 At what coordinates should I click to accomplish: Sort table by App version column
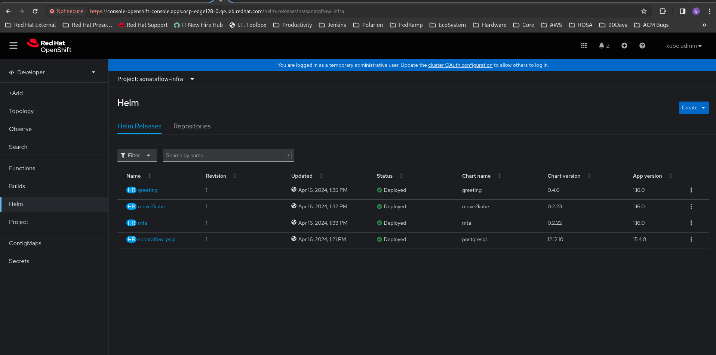point(653,176)
